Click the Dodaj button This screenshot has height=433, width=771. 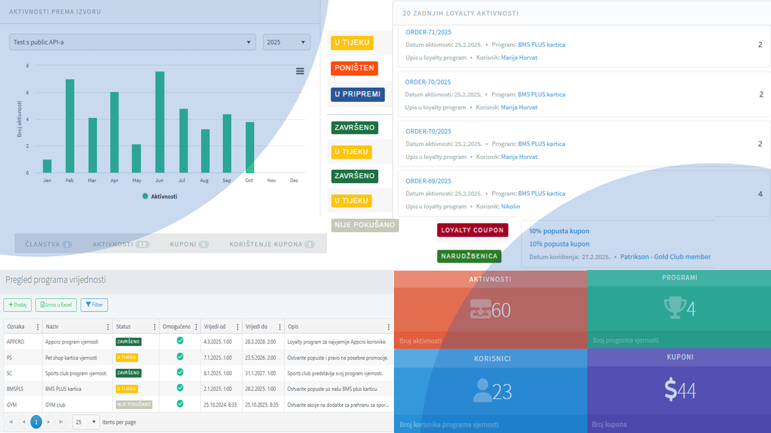17,305
